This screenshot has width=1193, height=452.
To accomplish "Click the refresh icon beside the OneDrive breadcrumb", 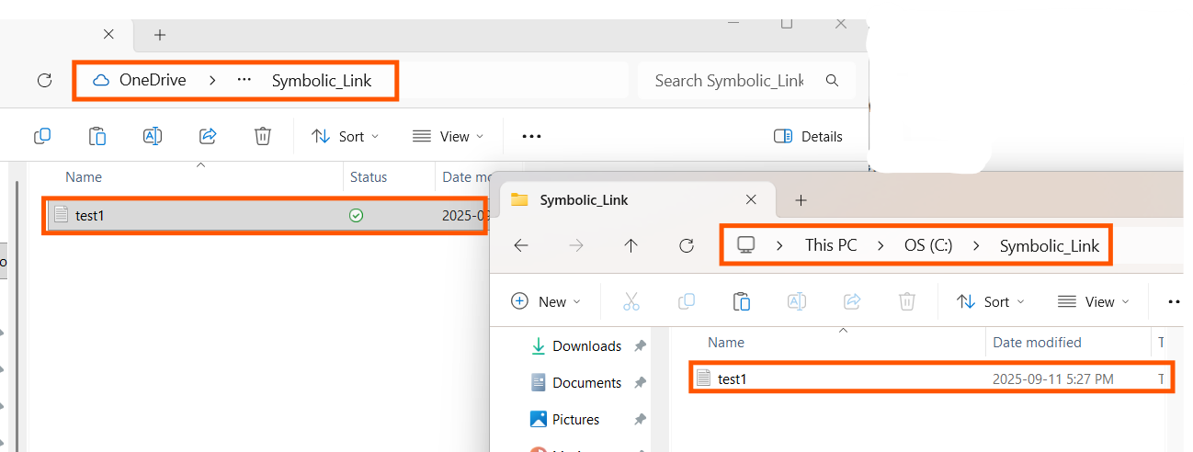I will pos(44,81).
